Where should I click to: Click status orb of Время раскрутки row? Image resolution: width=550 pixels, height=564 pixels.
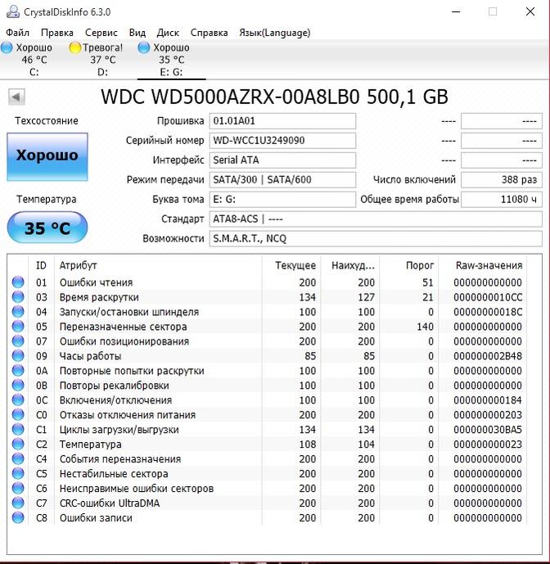pyautogui.click(x=18, y=297)
